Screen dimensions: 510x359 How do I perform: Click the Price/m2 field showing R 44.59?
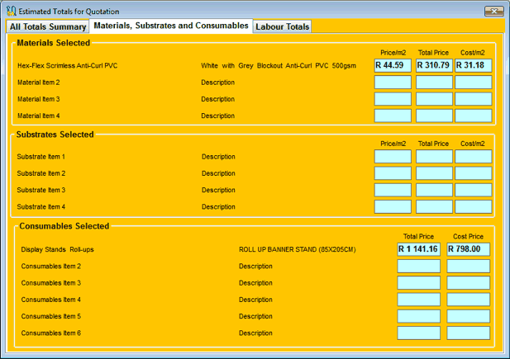click(393, 65)
